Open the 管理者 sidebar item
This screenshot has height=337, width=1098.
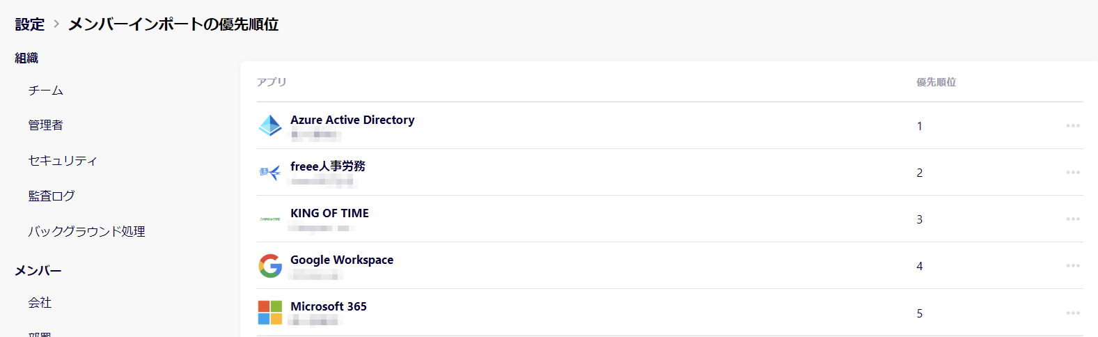[x=46, y=125]
